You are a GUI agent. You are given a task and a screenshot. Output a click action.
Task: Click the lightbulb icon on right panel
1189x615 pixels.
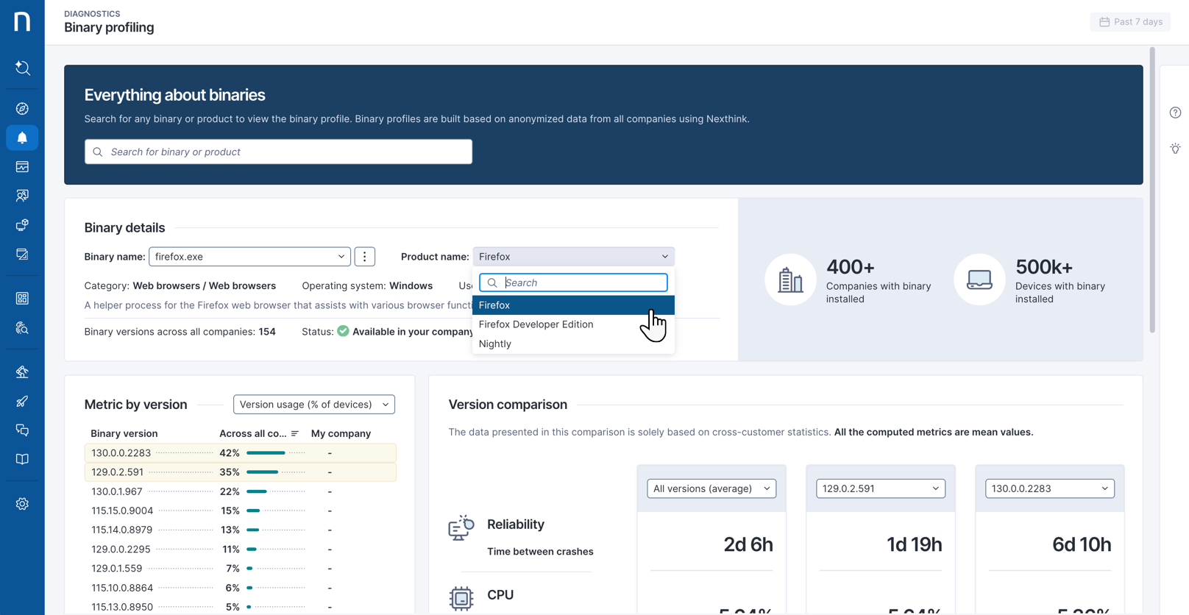pyautogui.click(x=1175, y=149)
